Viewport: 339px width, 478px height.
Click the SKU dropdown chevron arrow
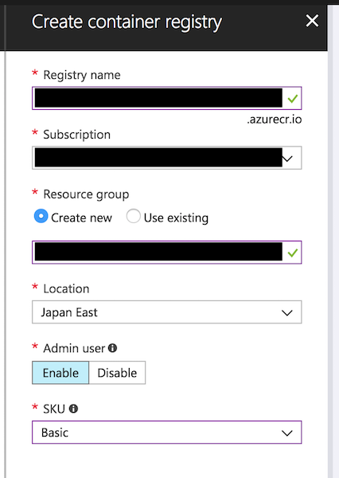pyautogui.click(x=287, y=433)
